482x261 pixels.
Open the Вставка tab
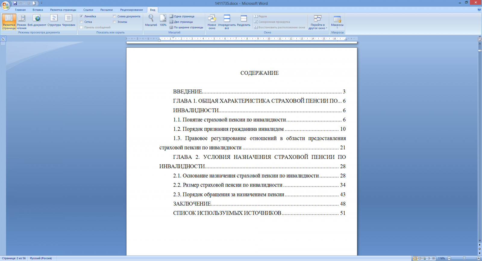tap(38, 10)
